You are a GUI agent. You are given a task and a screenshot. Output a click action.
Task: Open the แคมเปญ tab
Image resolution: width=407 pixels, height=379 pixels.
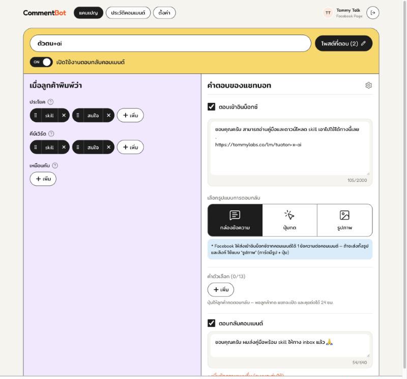click(88, 13)
